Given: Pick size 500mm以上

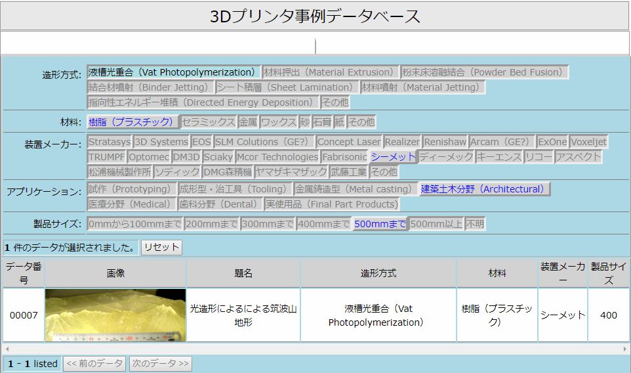Looking at the screenshot, I should (x=436, y=223).
